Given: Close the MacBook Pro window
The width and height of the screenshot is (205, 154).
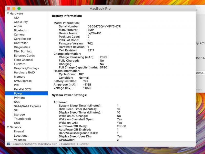Looking at the screenshot, I should [x=8, y=8].
